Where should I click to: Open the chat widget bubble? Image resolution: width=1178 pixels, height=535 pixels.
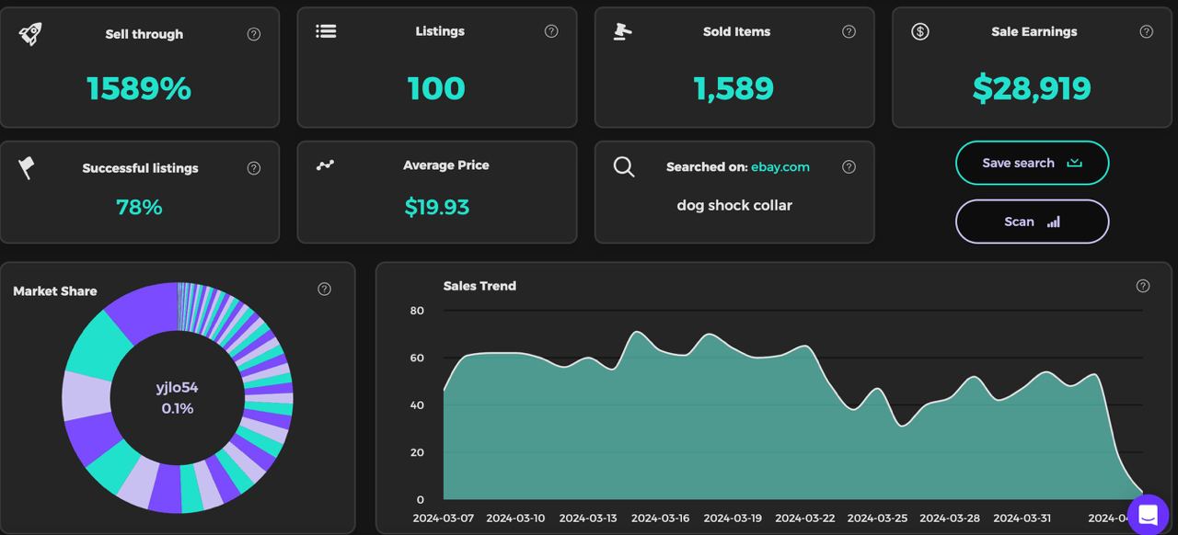click(1148, 515)
